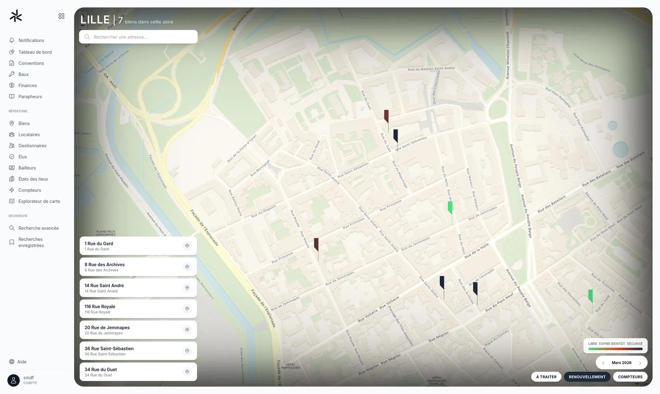Click the people icon beside Locataires
The height and width of the screenshot is (394, 660).
tap(12, 135)
